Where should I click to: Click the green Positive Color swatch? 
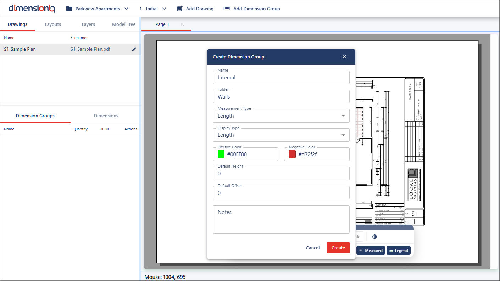[x=221, y=154]
